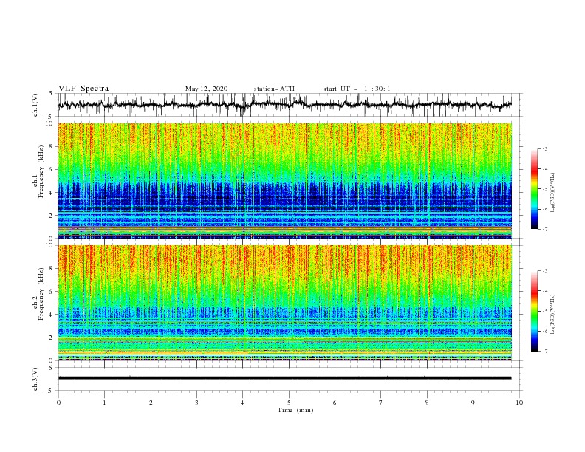Click the ch.2 spectrogram panel
The height and width of the screenshot is (452, 585).
coord(284,303)
